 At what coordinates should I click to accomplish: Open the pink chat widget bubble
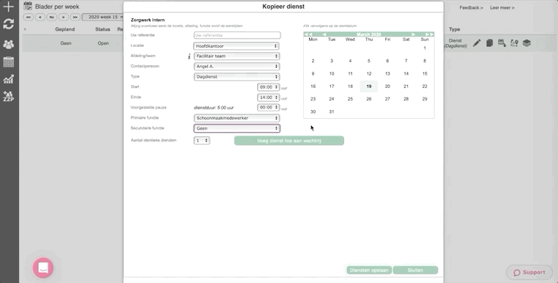click(43, 268)
